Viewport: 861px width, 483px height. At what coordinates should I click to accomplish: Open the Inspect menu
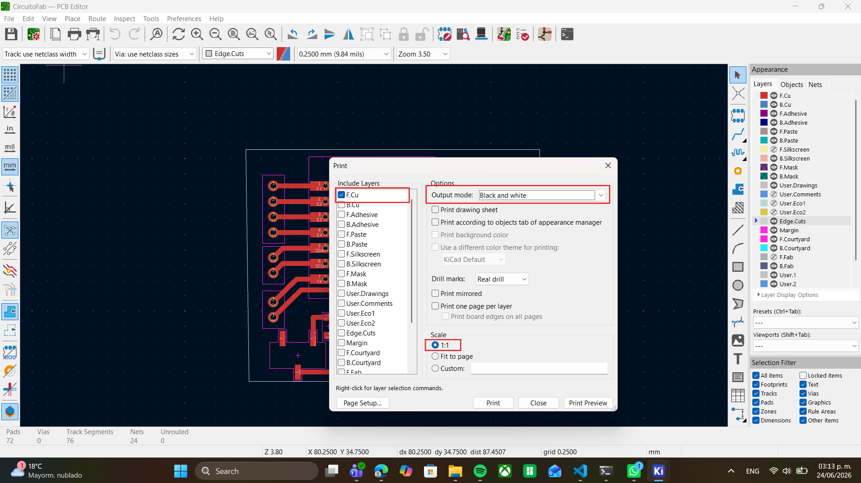124,18
